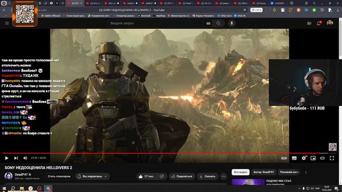Dislike the video

point(161,177)
